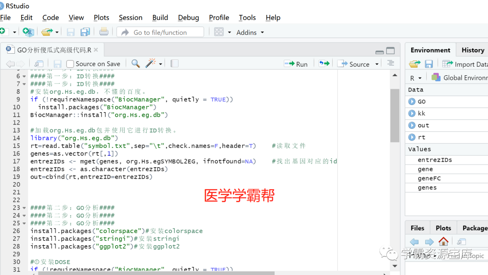Click the Print document icon
The image size is (488, 275).
click(x=103, y=32)
